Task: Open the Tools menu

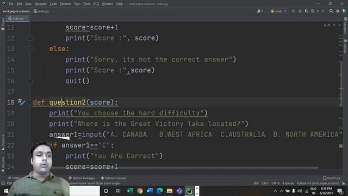Action: click(x=86, y=4)
